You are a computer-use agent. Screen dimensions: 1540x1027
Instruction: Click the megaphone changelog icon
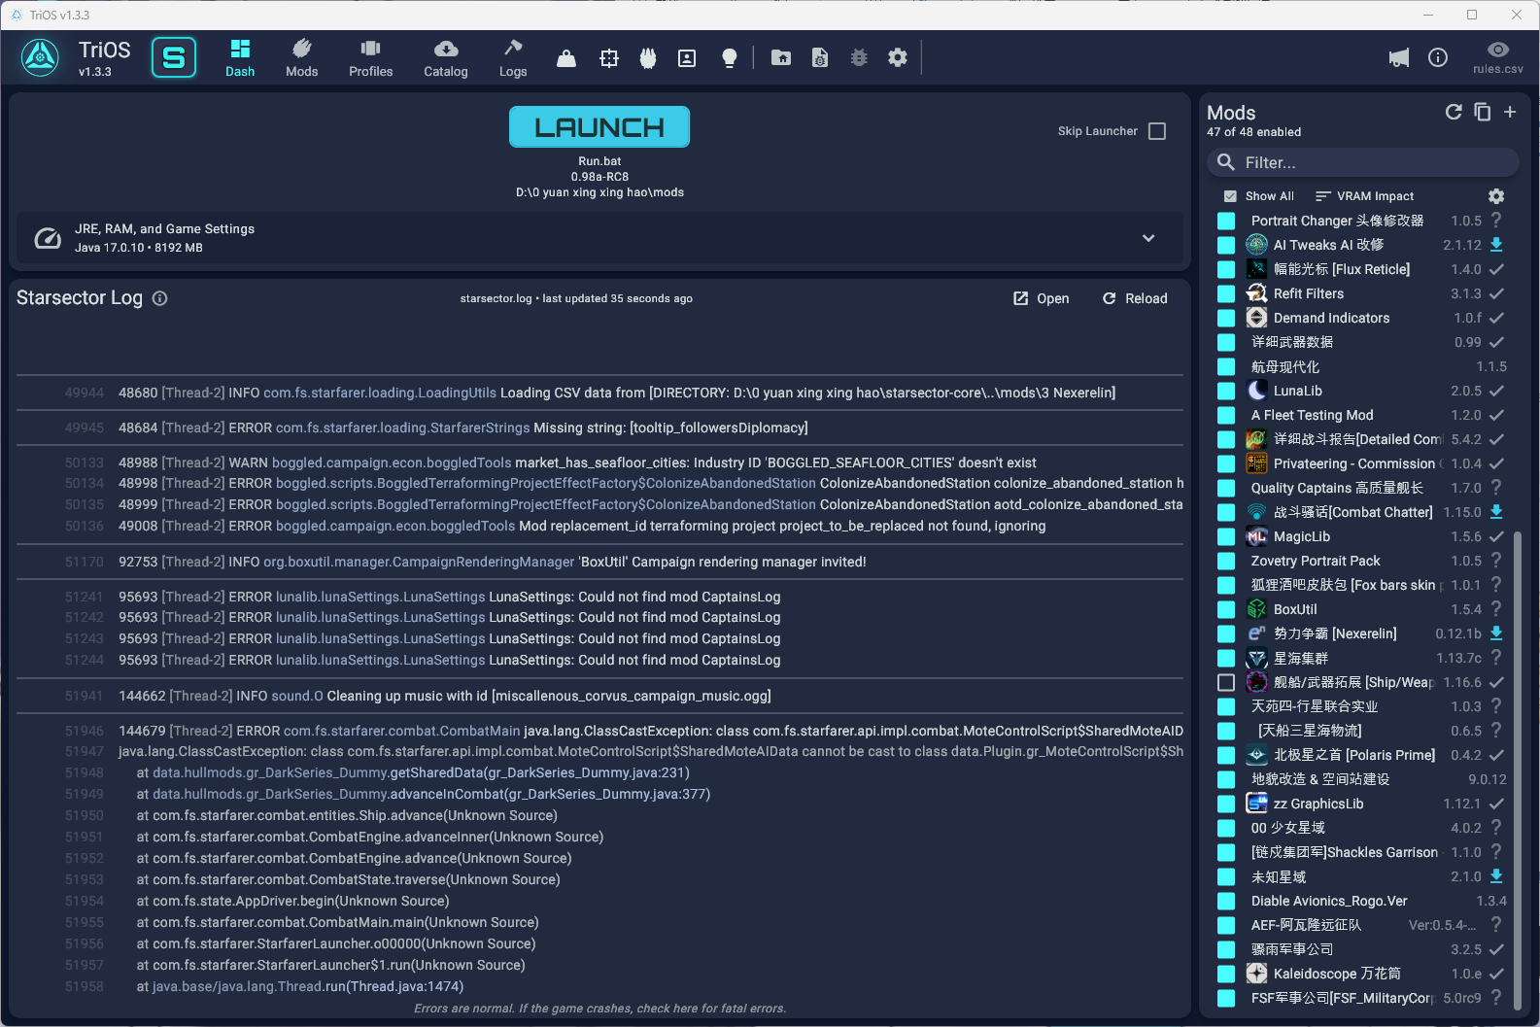coord(1398,58)
